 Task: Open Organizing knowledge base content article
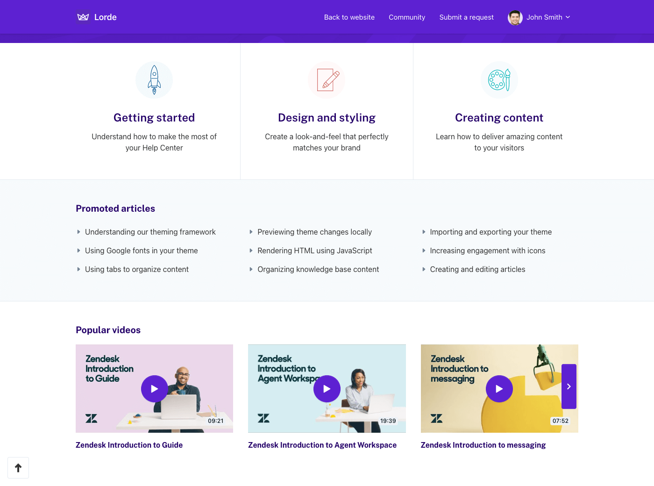[x=318, y=270]
